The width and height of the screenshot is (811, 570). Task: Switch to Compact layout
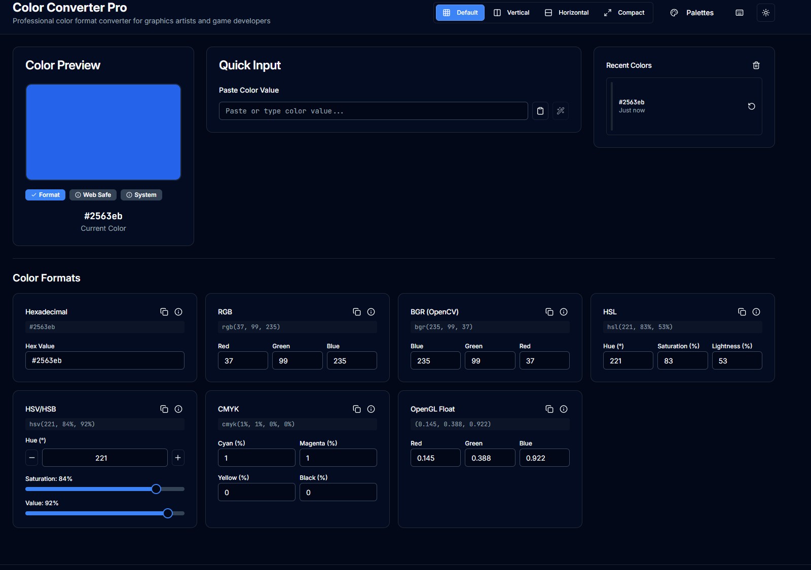click(x=624, y=13)
